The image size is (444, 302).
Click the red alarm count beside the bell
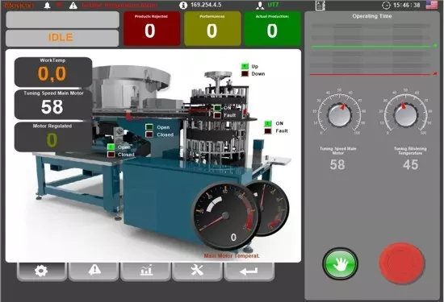click(59, 5)
